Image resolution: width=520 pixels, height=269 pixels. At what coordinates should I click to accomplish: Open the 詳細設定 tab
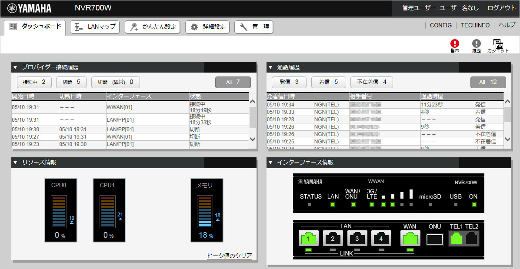tap(207, 27)
